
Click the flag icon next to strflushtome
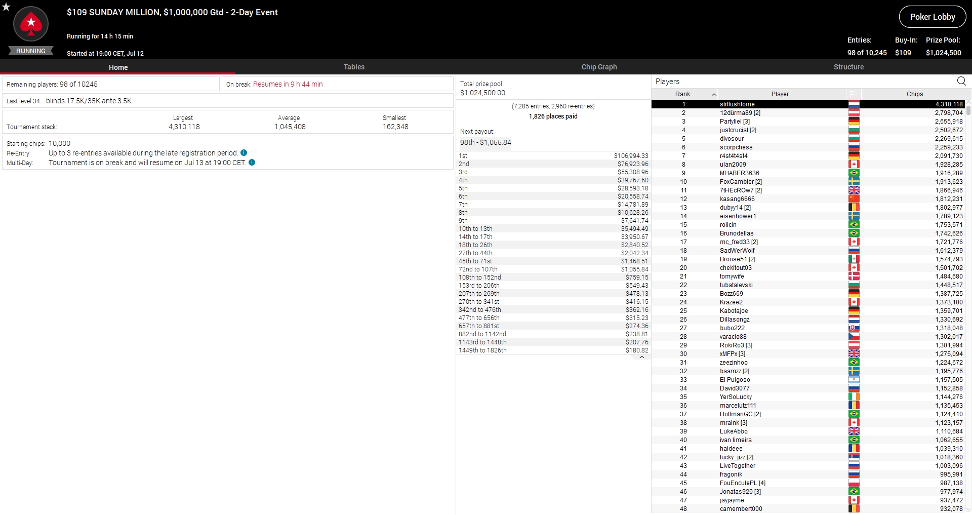(x=854, y=104)
